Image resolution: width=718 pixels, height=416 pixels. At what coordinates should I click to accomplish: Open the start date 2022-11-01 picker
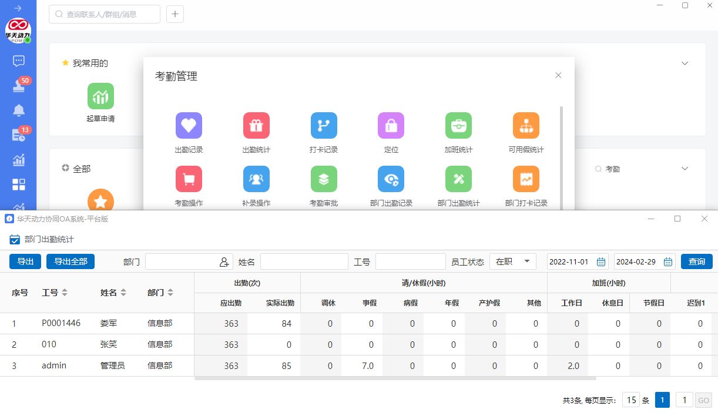(x=601, y=262)
